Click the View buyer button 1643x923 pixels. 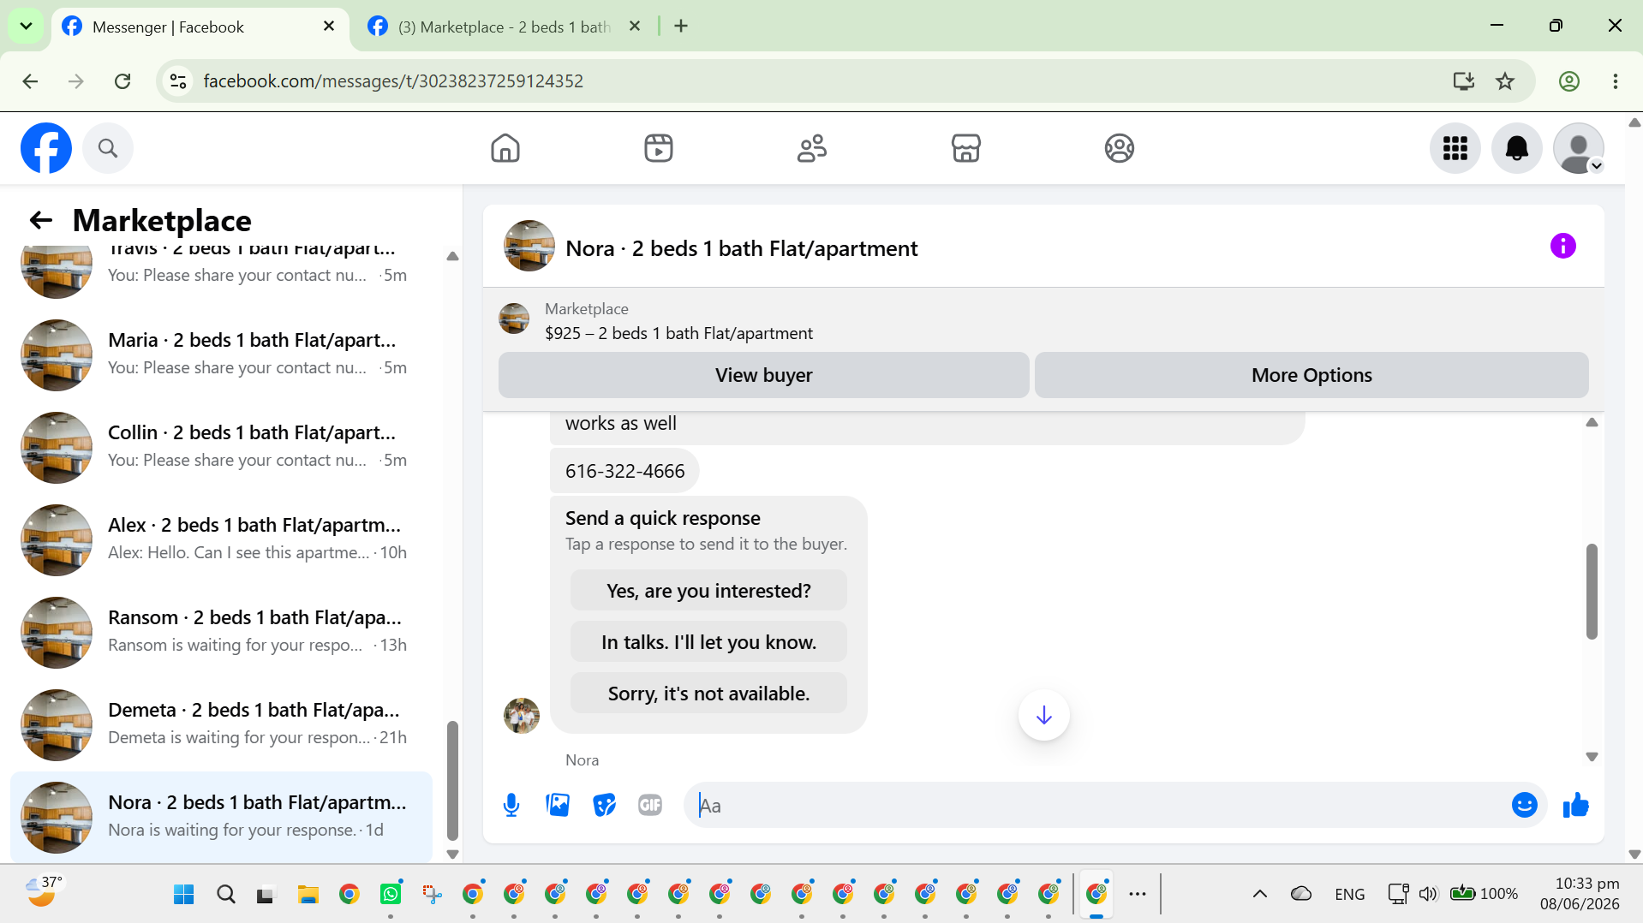764,375
